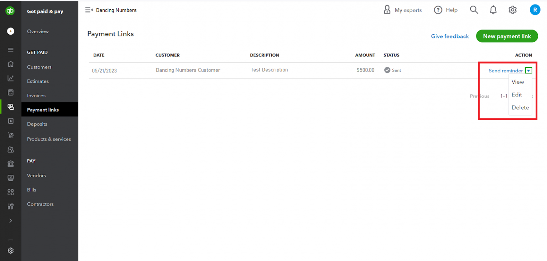
Task: Click the banking institution icon in sidebar
Action: click(11, 164)
